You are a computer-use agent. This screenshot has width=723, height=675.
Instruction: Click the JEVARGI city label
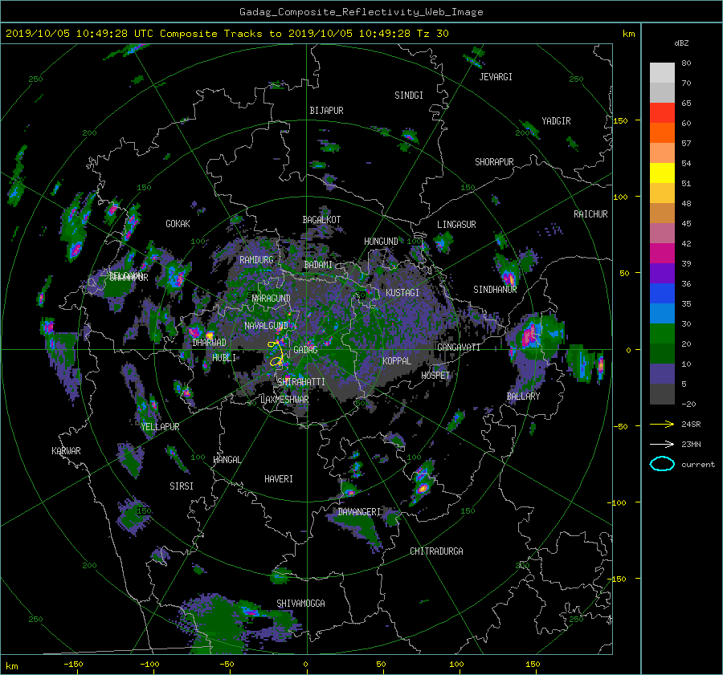pos(496,77)
